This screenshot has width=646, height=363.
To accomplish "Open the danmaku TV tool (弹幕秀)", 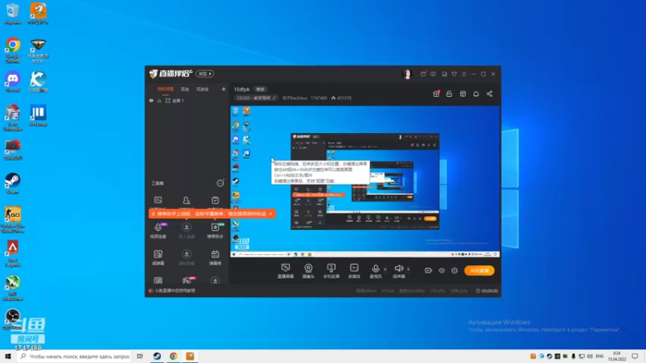I will coord(215,257).
